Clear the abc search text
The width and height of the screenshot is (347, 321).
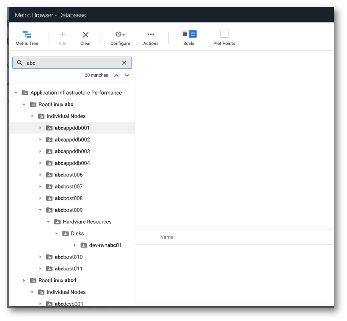pyautogui.click(x=124, y=63)
